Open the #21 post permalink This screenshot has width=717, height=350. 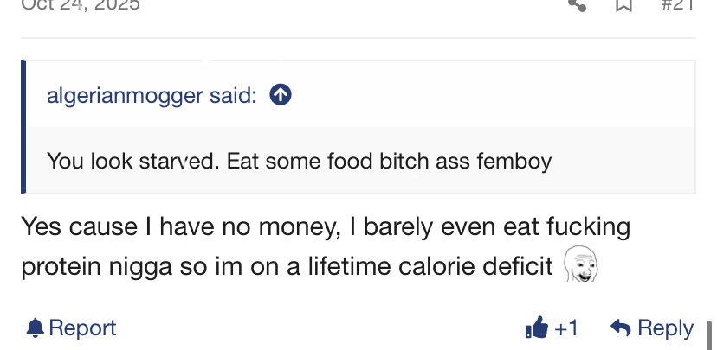[x=677, y=4]
